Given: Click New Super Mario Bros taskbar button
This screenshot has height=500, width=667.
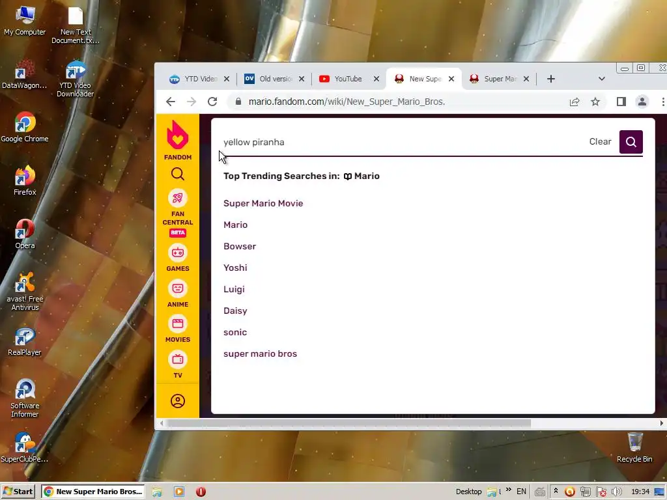Looking at the screenshot, I should [93, 492].
